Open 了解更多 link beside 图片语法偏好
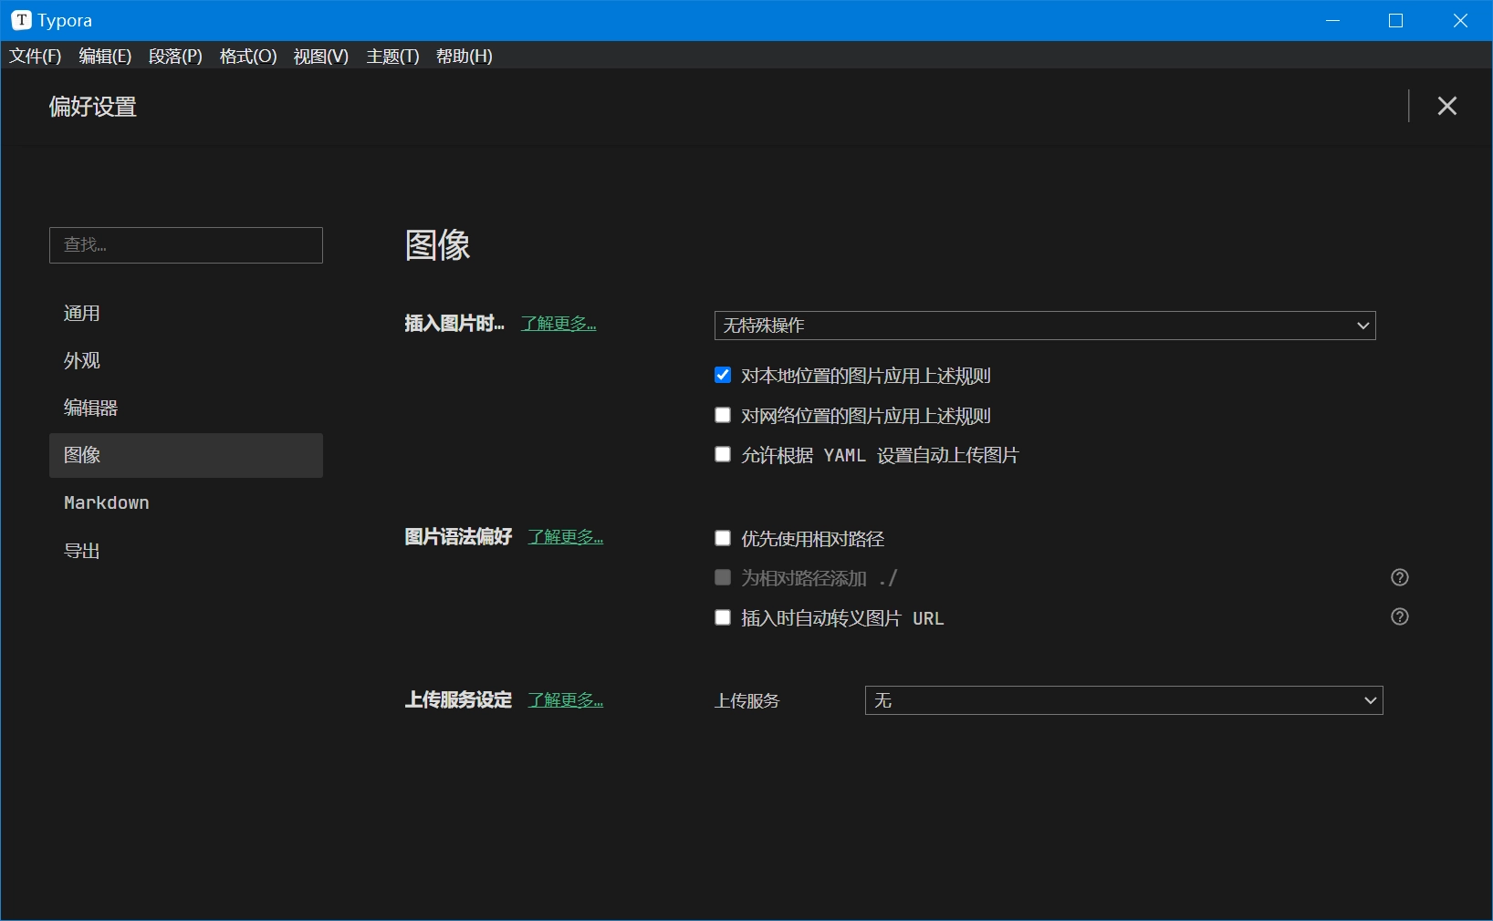 (x=566, y=537)
